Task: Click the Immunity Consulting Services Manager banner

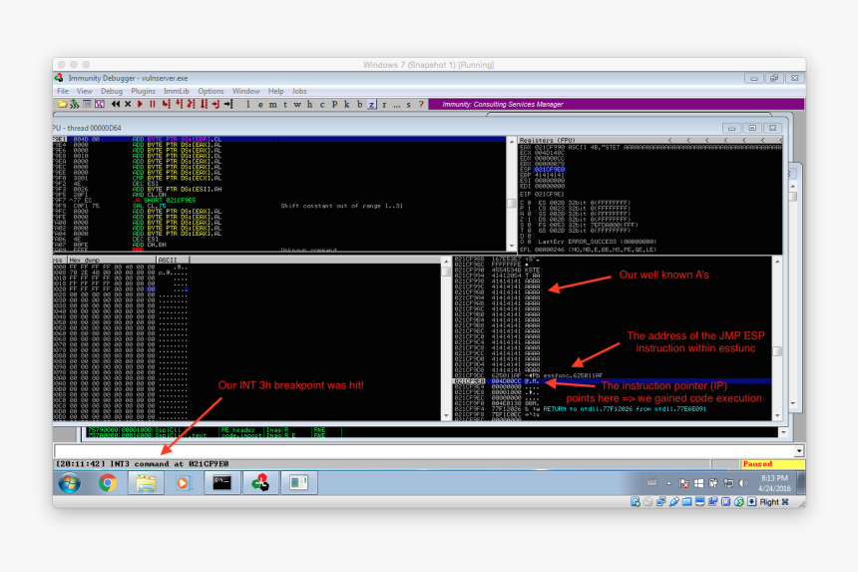Action: 617,104
